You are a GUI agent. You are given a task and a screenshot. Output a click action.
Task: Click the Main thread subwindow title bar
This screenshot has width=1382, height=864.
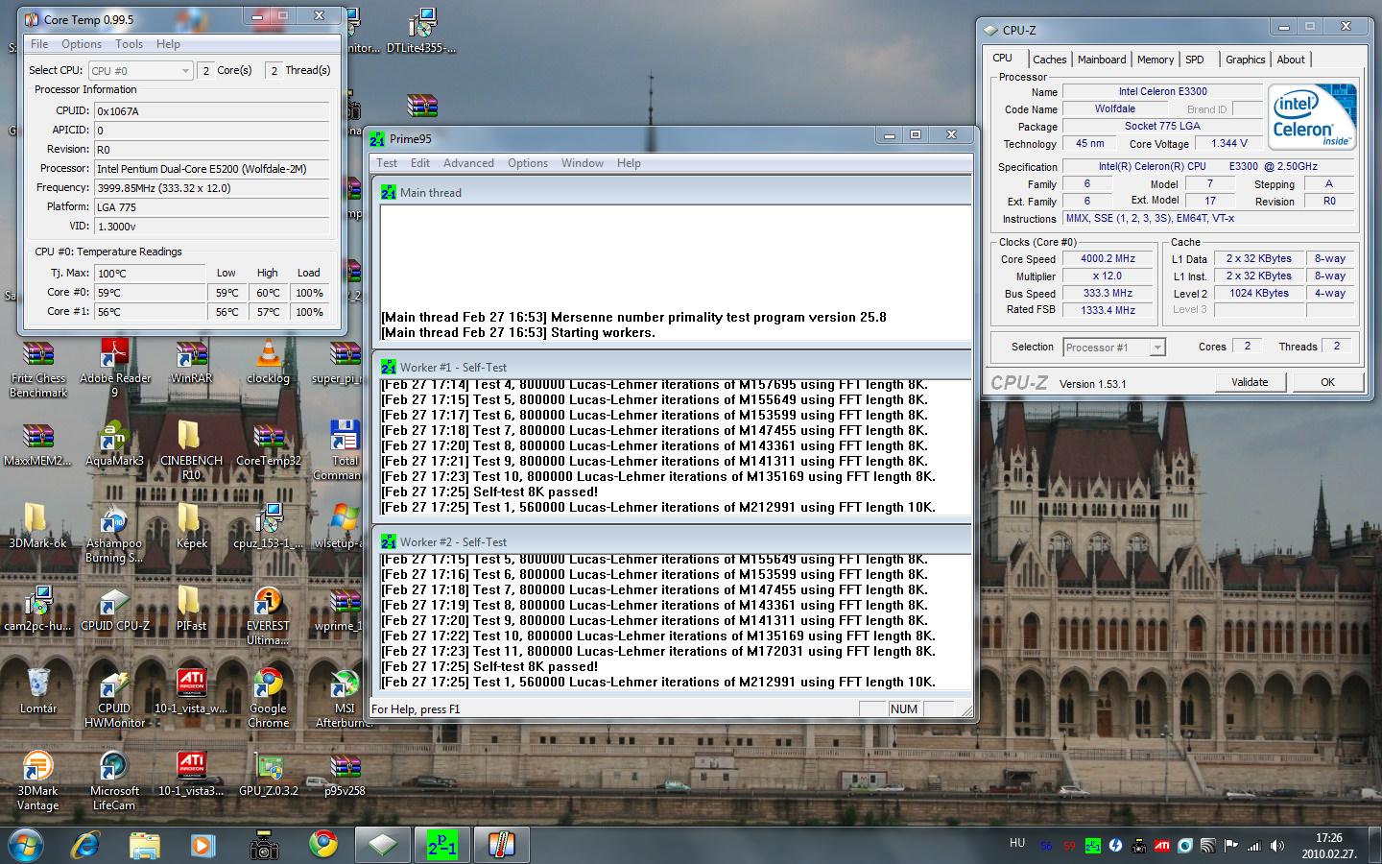(672, 192)
